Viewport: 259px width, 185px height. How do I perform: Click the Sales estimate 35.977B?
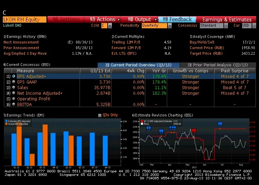pyautogui.click(x=102, y=87)
